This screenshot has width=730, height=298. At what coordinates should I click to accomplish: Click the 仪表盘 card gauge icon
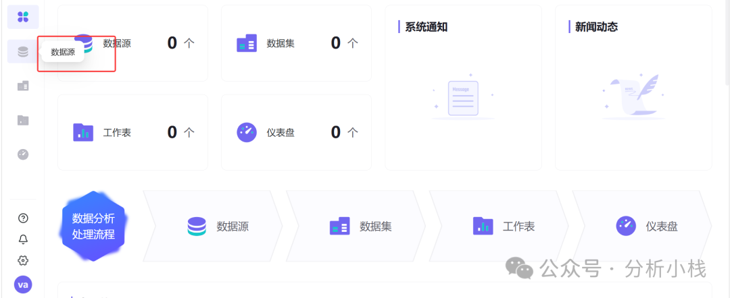[247, 132]
